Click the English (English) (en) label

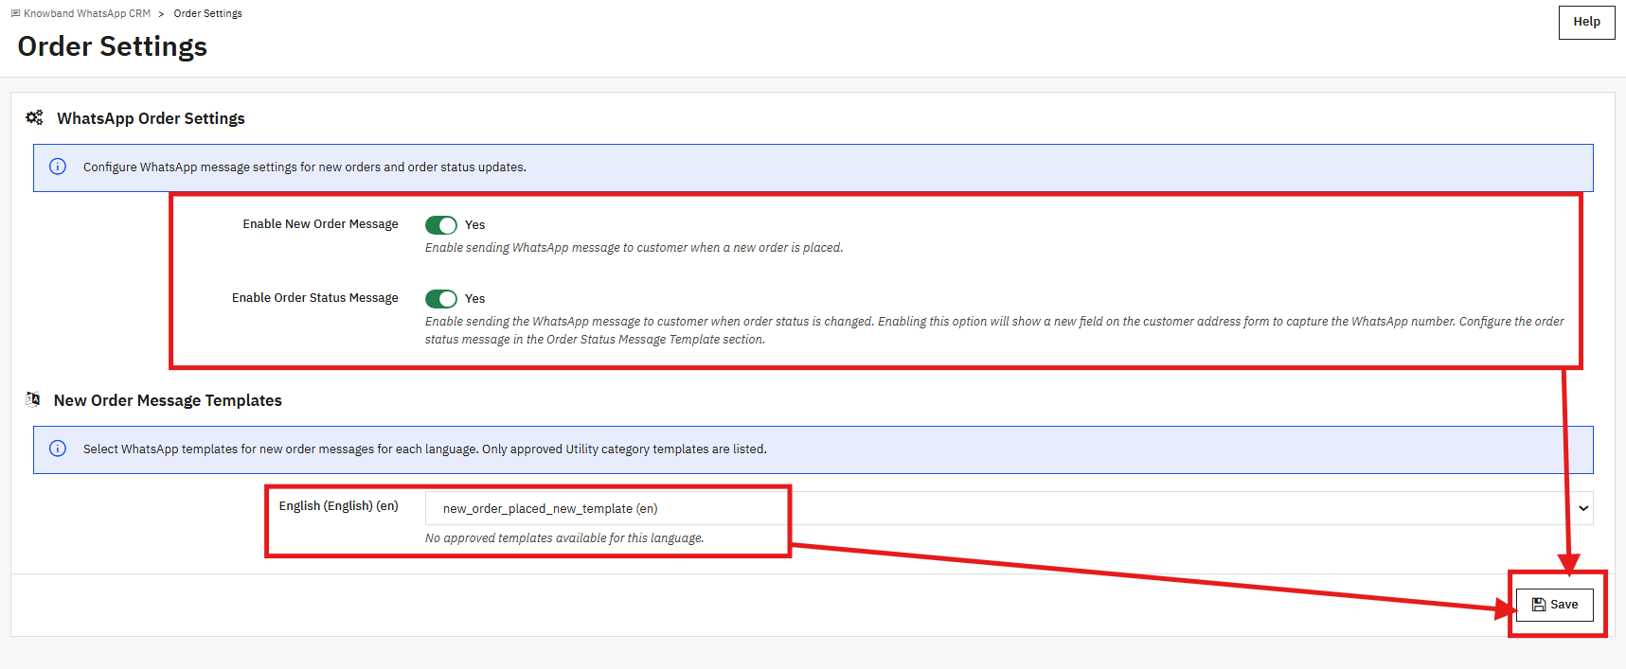click(338, 506)
